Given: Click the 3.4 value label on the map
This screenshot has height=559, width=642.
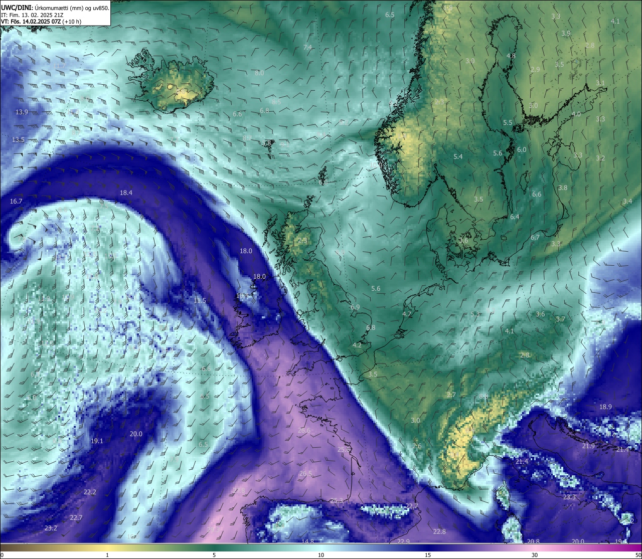Looking at the screenshot, I should (627, 201).
